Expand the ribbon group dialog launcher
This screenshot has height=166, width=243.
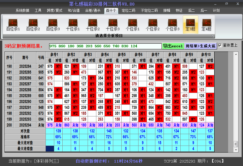click(213, 36)
